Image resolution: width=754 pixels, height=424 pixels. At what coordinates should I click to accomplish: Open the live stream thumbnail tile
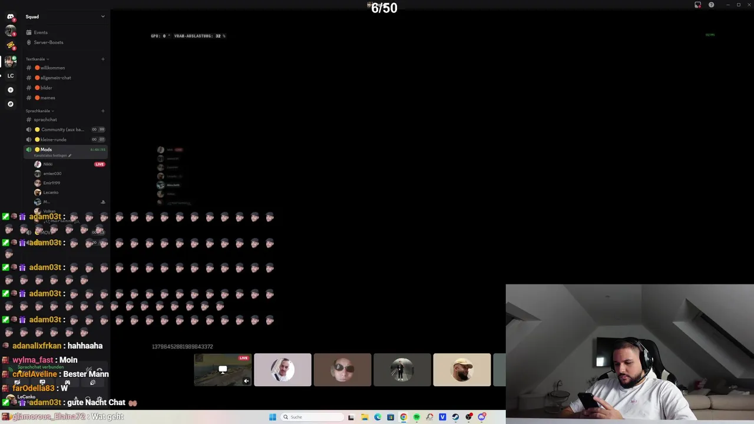pos(223,370)
